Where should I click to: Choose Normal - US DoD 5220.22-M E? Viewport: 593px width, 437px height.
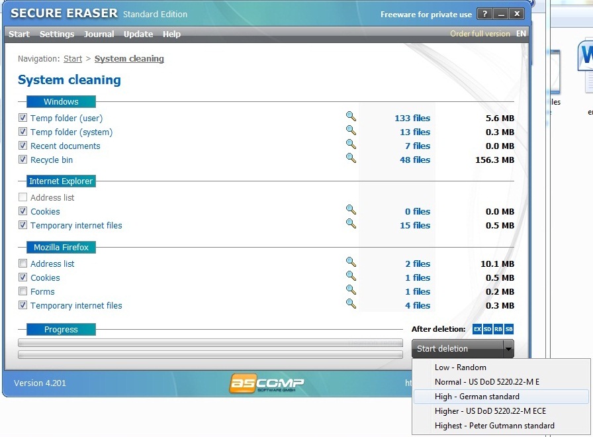[x=501, y=382]
